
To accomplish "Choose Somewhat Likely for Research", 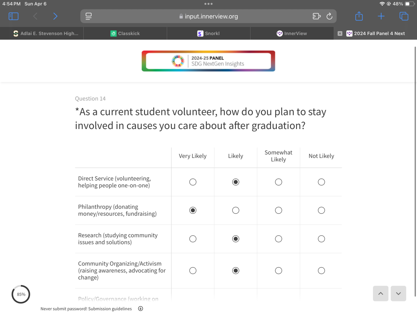I will coord(279,239).
